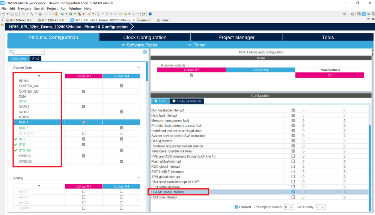
Task: Click the blue Information icon in toolbar
Action: tap(150, 14)
